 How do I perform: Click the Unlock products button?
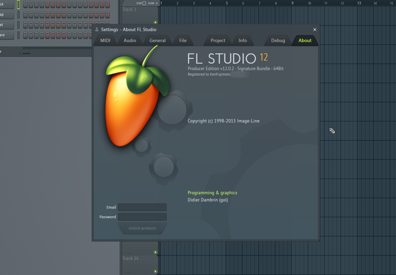tap(142, 228)
